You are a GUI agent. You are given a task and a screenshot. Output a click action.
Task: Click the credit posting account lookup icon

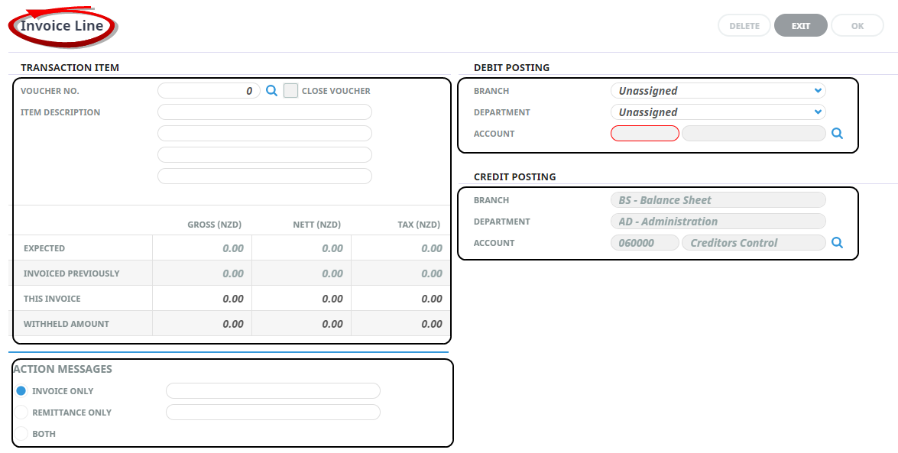[837, 243]
